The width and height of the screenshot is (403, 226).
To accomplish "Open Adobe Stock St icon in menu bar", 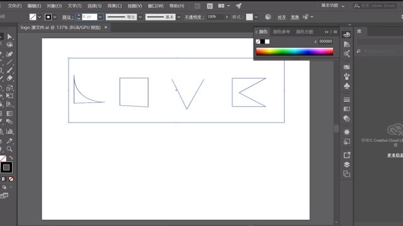I will [210, 6].
